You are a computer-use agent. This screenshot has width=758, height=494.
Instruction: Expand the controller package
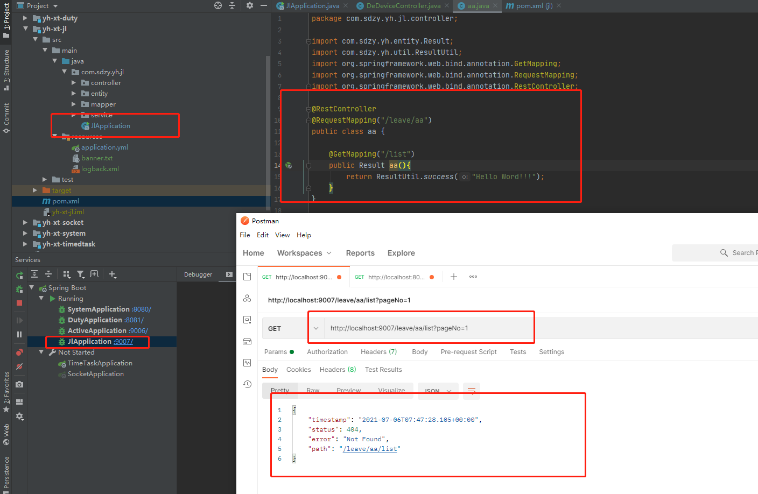[x=74, y=82]
